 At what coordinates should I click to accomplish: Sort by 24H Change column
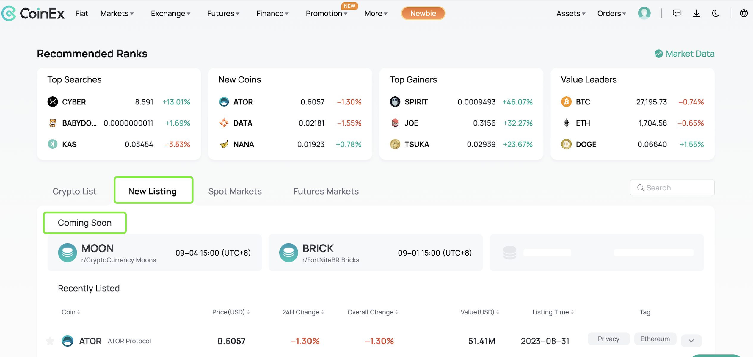coord(303,312)
